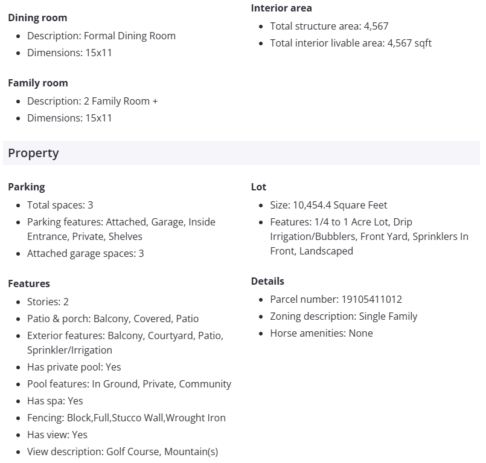Click the Details heading
The width and height of the screenshot is (486, 463).
click(x=267, y=281)
